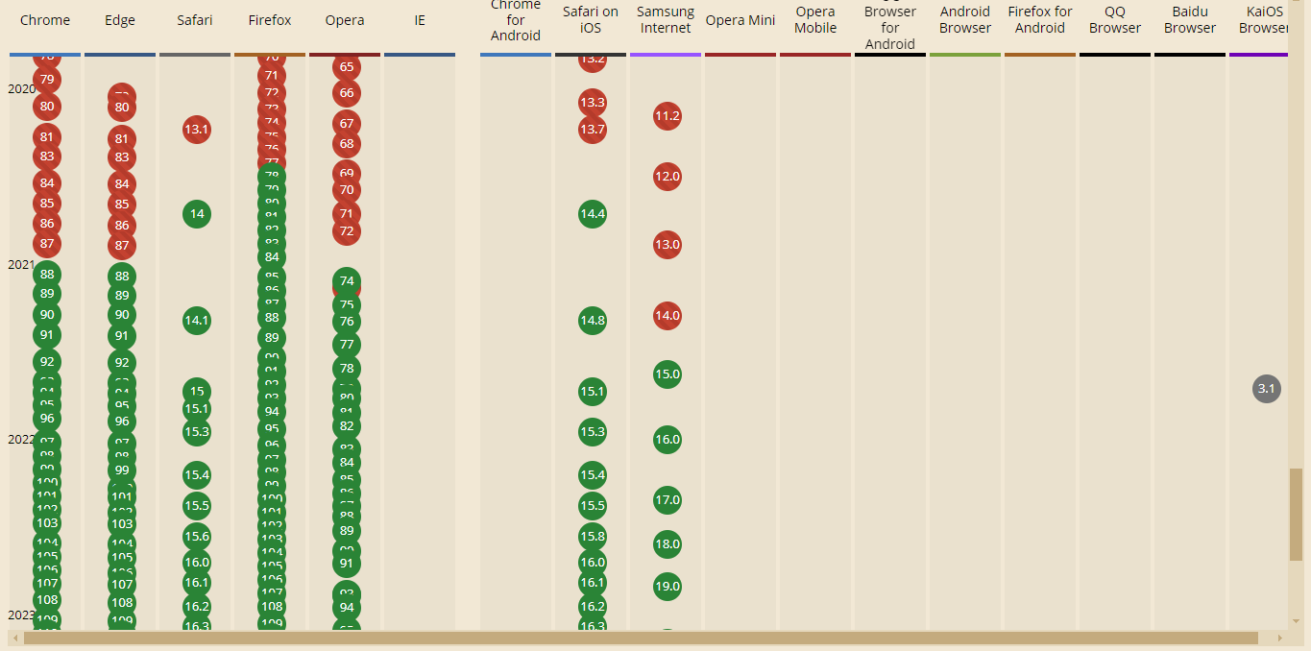Open Chrome 80 version marker

pos(47,106)
